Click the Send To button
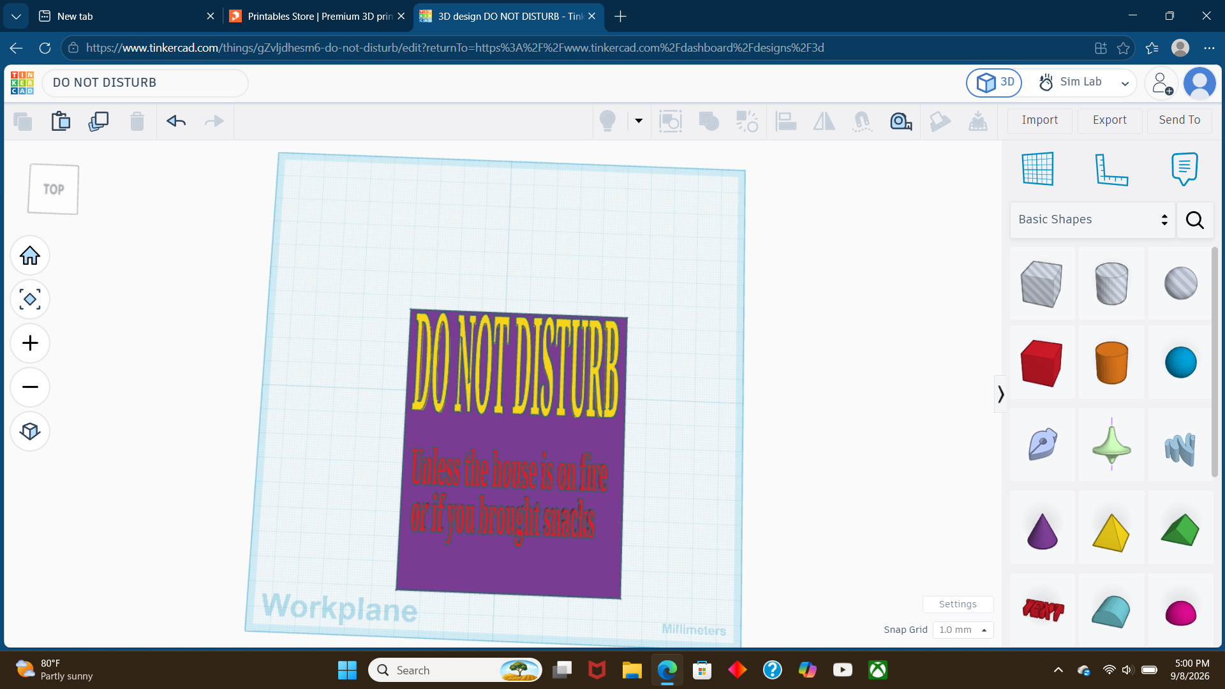1225x689 pixels. pos(1179,121)
